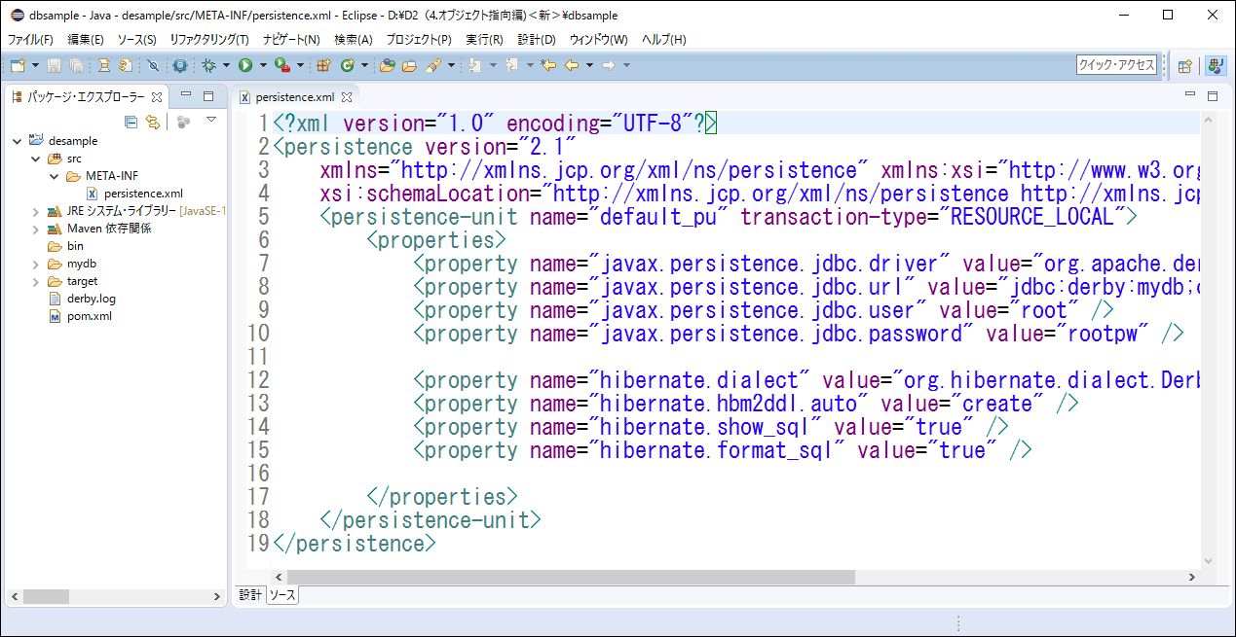
Task: Expand the Maven 依存関係 node
Action: pos(35,229)
